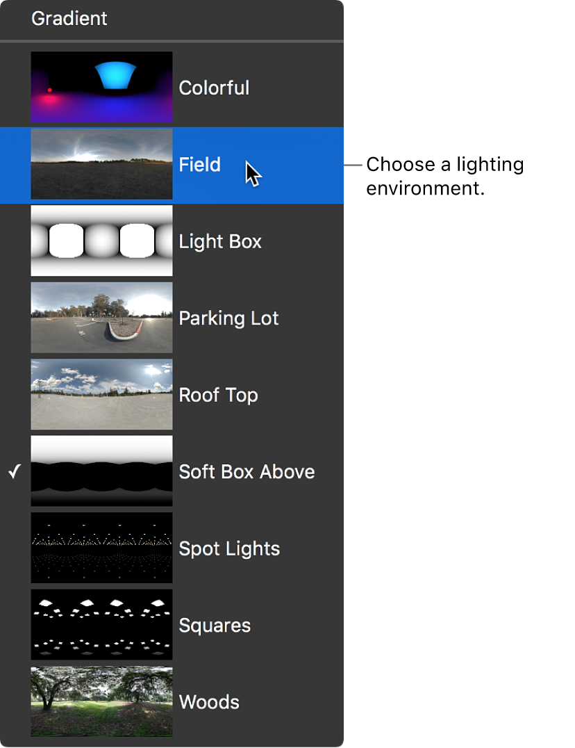Click the checkmark beside Soft Box Above

pos(14,471)
